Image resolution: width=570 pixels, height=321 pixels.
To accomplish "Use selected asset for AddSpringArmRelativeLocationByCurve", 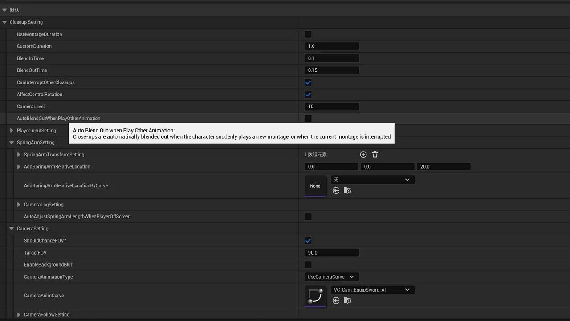I will coord(336,191).
